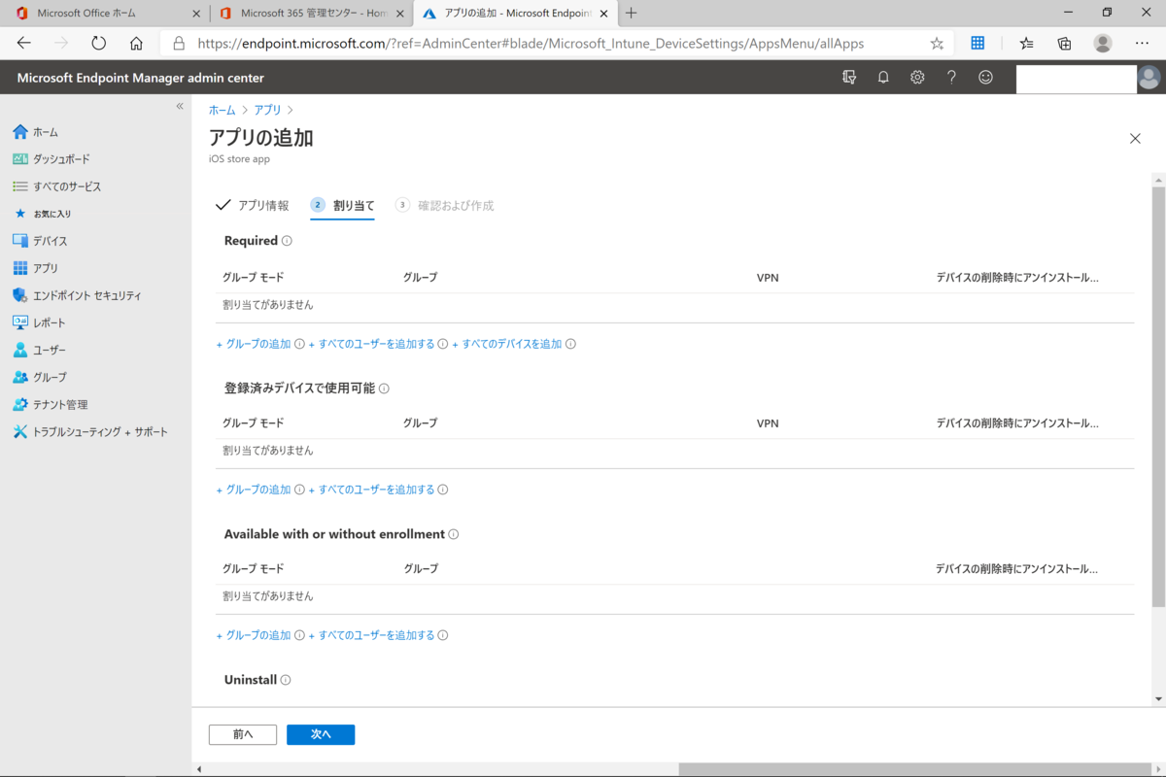Click the search box in the top bar
This screenshot has width=1166, height=777.
(1076, 78)
